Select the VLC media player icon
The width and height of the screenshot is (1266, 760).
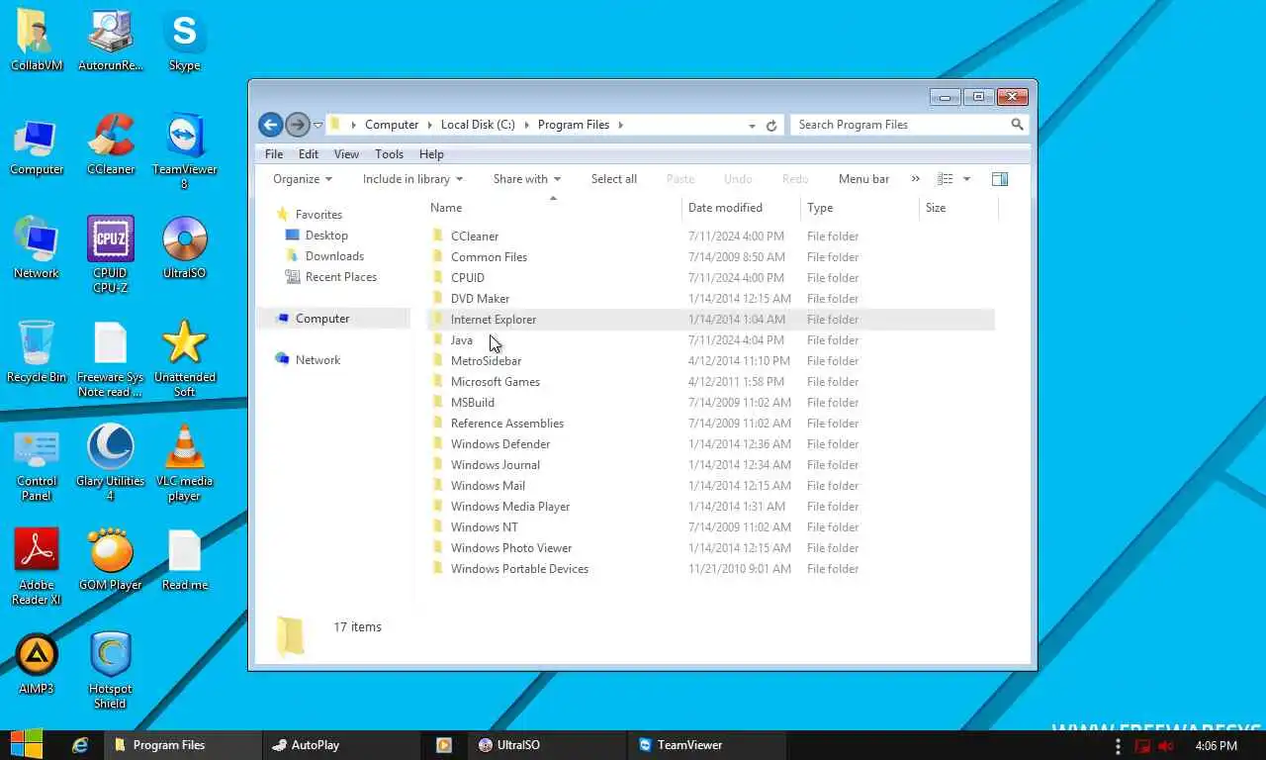tap(185, 462)
